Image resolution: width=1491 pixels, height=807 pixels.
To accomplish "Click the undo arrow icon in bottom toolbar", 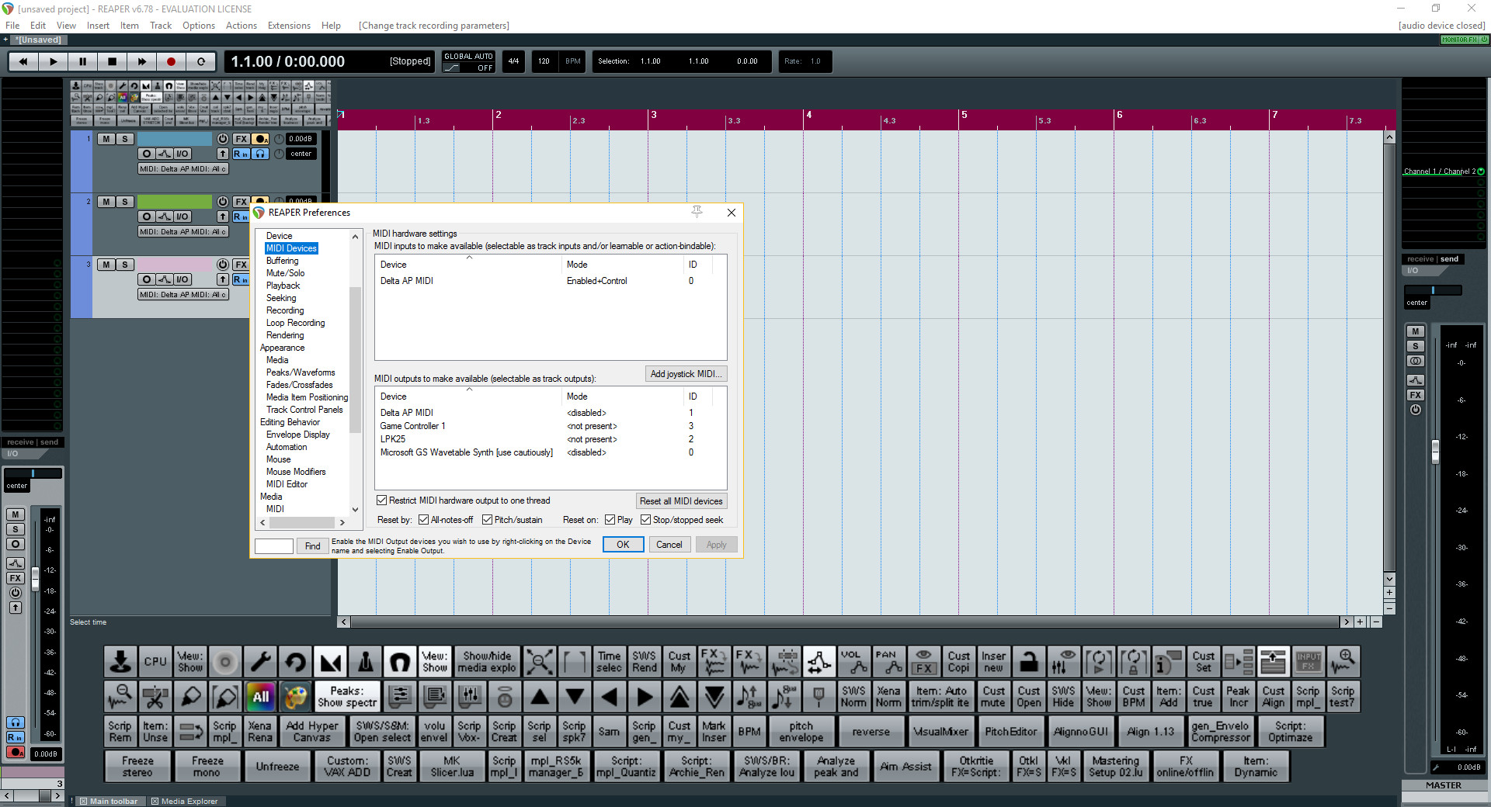I will tap(295, 662).
